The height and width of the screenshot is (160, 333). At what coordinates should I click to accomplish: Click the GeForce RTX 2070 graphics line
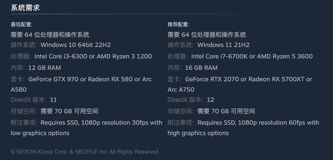248,79
